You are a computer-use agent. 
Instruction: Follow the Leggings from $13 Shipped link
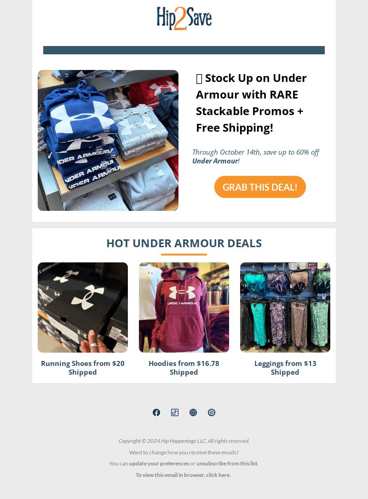pos(285,367)
